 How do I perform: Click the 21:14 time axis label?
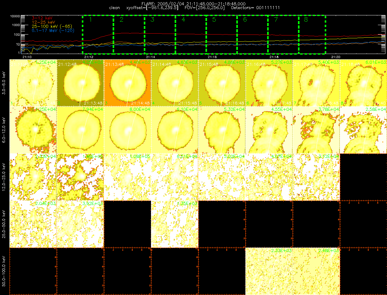point(151,57)
